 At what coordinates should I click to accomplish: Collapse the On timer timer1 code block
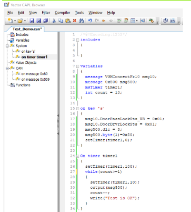tap(77, 156)
